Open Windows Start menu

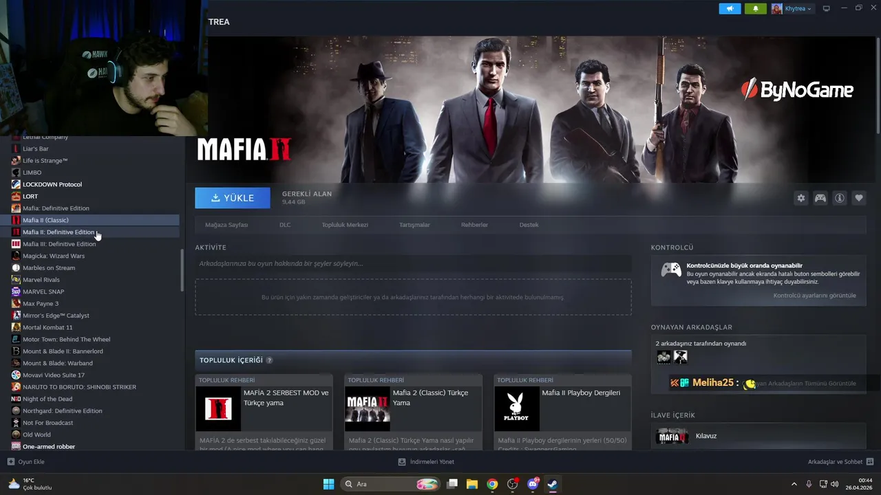tap(328, 484)
